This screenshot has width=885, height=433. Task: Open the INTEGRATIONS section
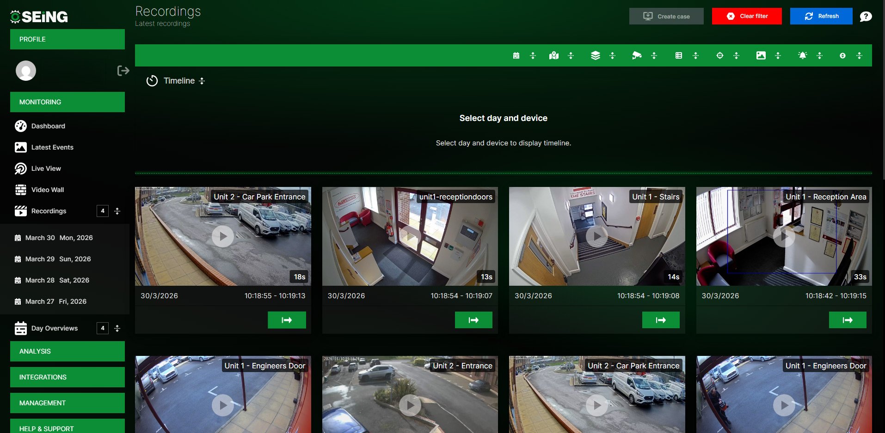click(x=68, y=377)
